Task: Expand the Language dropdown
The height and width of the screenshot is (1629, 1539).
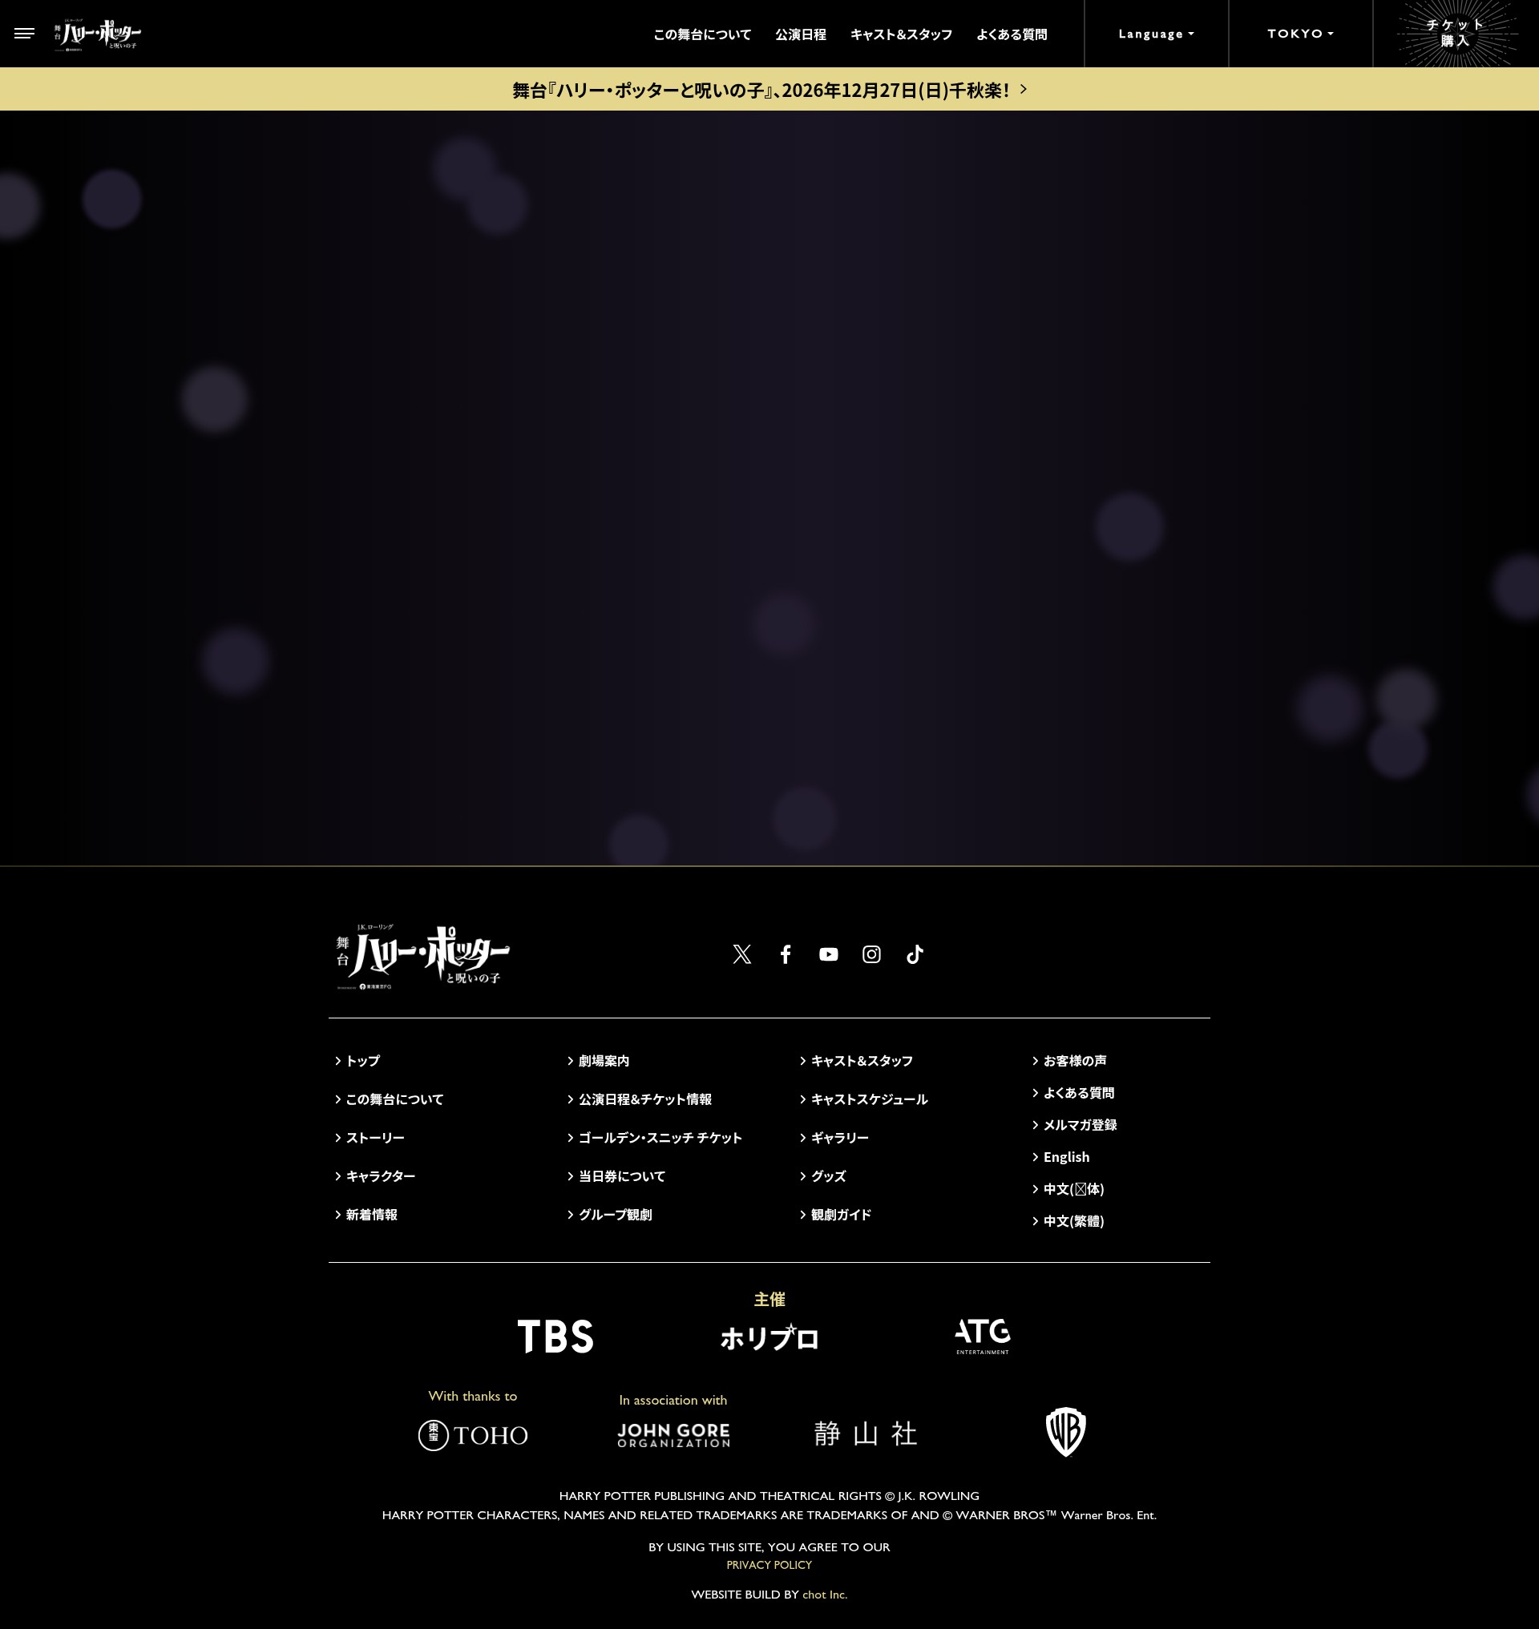Action: click(1156, 34)
